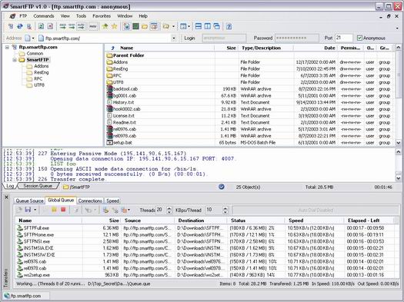Screen dimensions: 404x302
Task: Click the red Stop queue icon
Action: (x=63, y=210)
